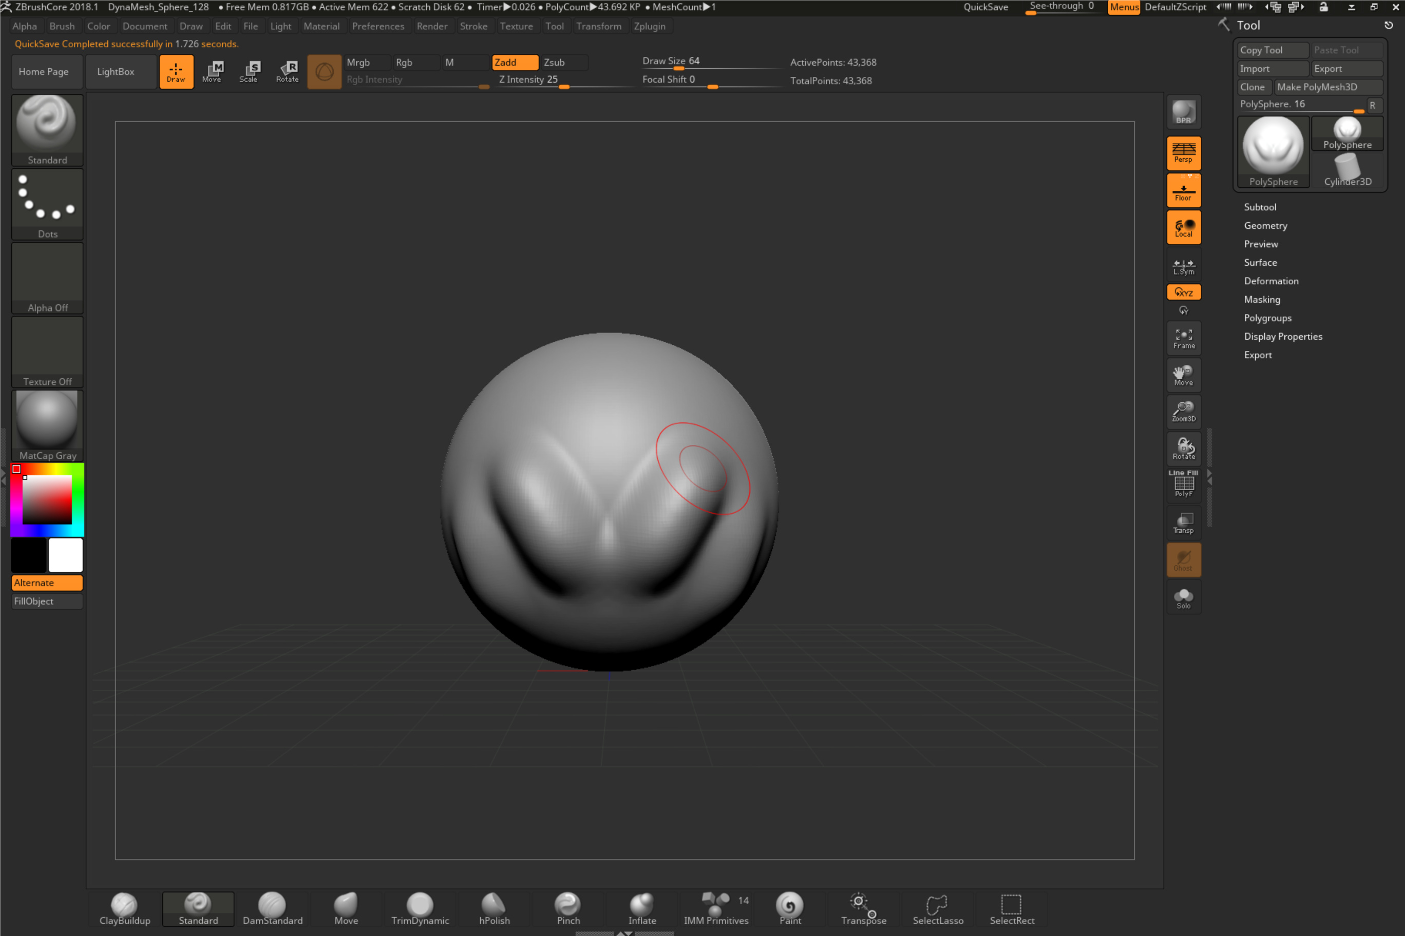The width and height of the screenshot is (1405, 936).
Task: Switch to Rotate mode in top shelf
Action: (288, 72)
